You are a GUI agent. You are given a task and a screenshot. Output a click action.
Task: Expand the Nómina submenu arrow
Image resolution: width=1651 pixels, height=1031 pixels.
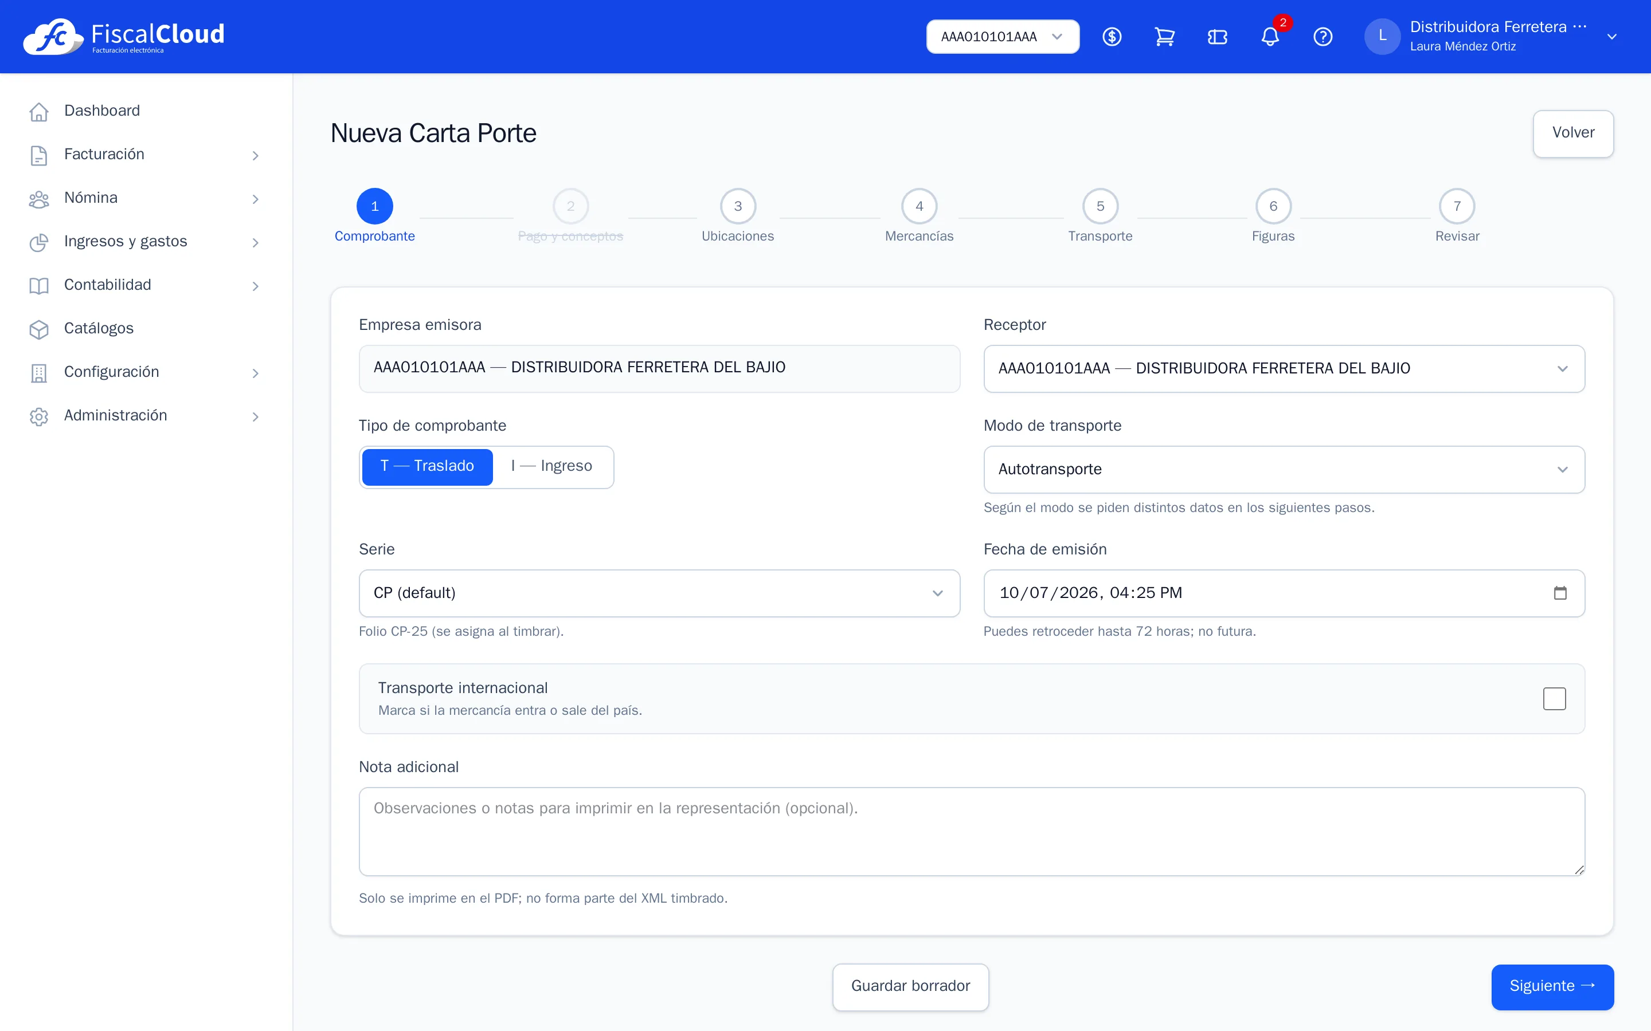255,199
